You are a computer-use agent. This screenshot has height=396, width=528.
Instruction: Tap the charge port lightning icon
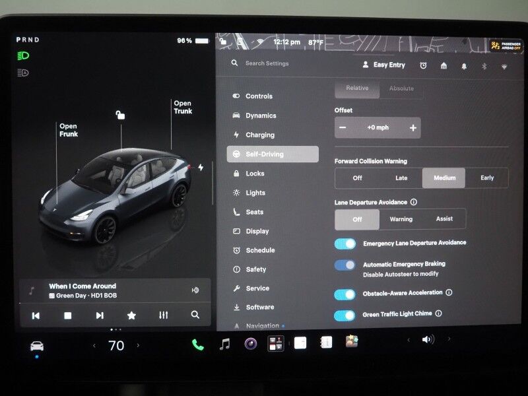[201, 167]
